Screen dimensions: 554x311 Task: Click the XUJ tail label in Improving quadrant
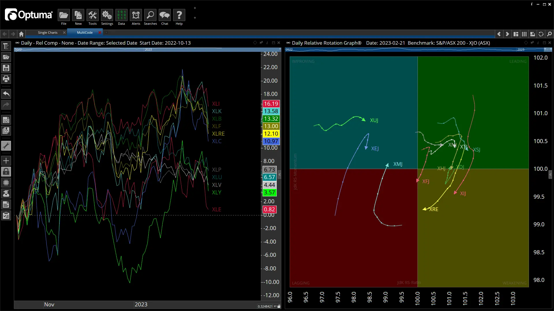click(x=374, y=120)
